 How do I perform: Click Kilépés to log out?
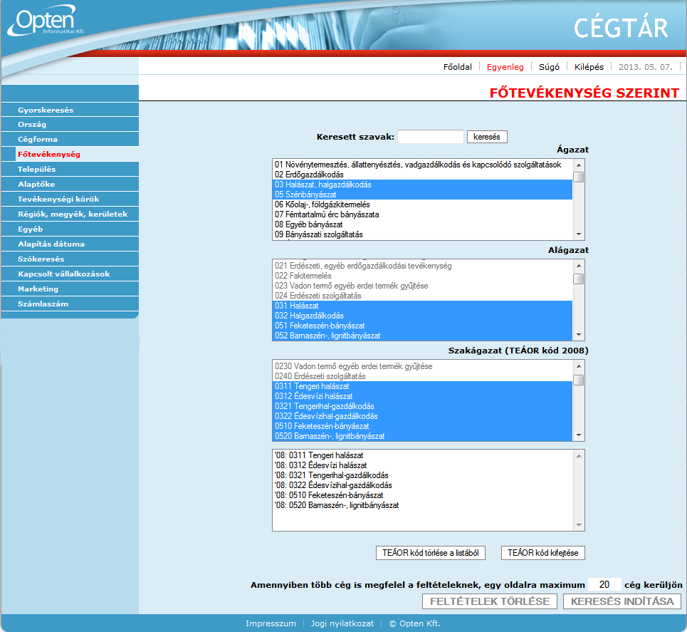click(589, 67)
